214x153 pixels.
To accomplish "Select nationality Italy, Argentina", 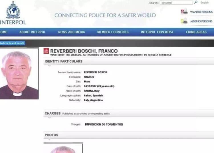I will [93, 100].
